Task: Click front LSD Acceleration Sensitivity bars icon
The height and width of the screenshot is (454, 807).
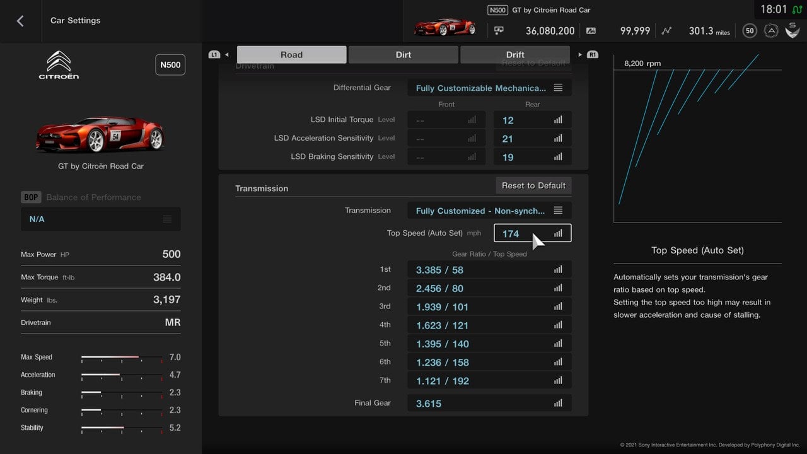Action: (x=472, y=138)
